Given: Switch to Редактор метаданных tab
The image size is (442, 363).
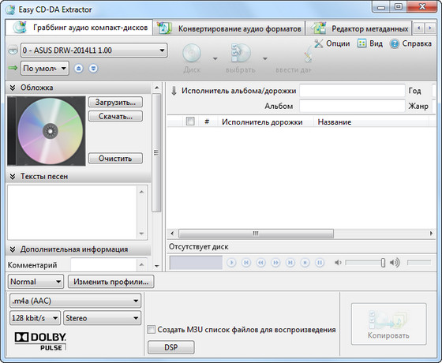Looking at the screenshot, I should click(359, 28).
